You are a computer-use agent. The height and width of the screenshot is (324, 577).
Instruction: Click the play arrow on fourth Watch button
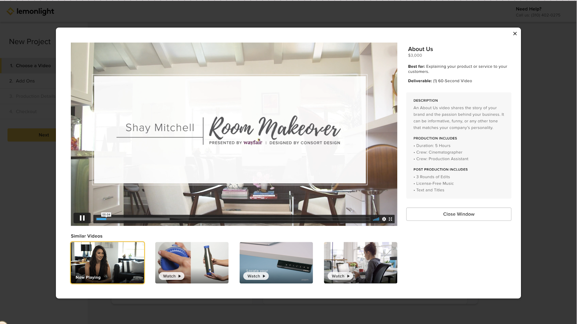(x=348, y=276)
